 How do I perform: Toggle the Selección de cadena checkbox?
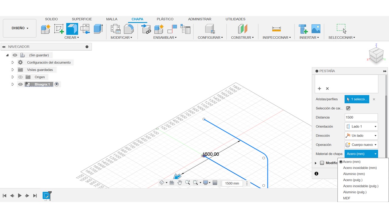pyautogui.click(x=348, y=108)
